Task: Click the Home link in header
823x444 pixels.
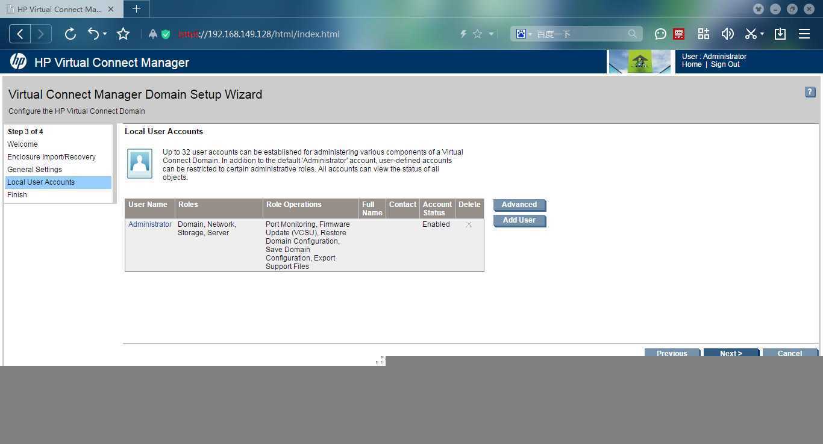Action: tap(692, 64)
